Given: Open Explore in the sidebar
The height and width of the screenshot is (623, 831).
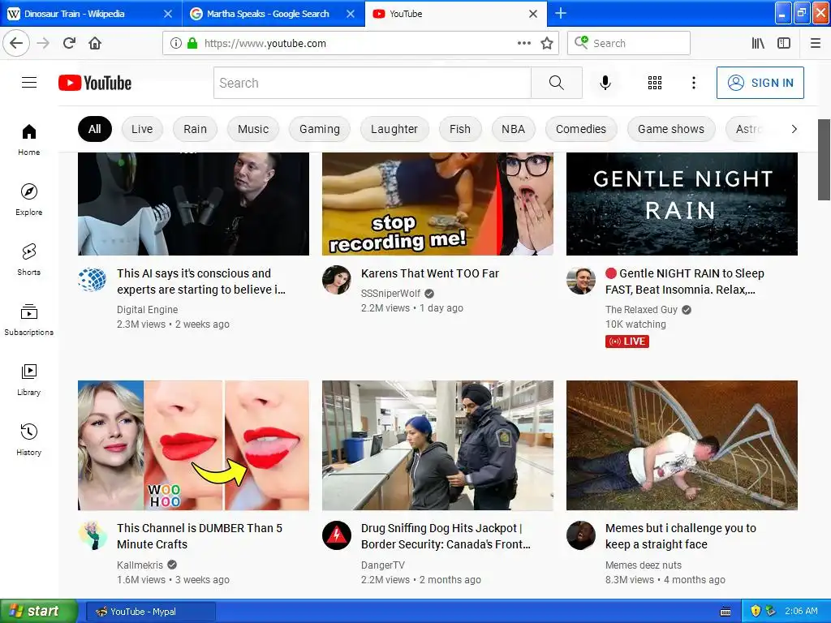Looking at the screenshot, I should point(29,200).
